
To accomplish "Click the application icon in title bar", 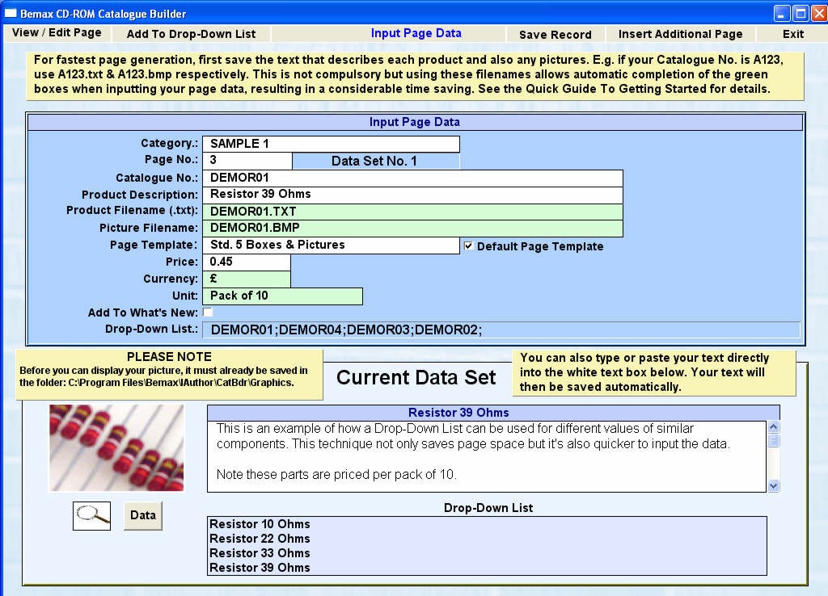I will click(x=11, y=13).
